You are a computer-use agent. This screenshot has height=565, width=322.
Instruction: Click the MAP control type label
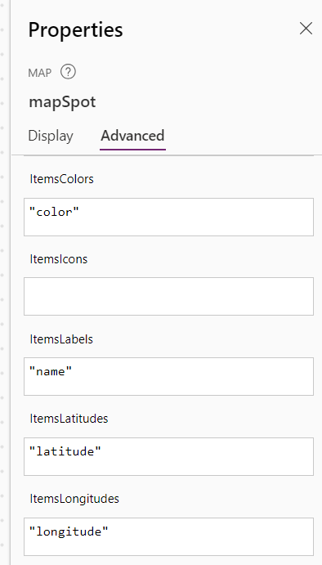coord(39,73)
